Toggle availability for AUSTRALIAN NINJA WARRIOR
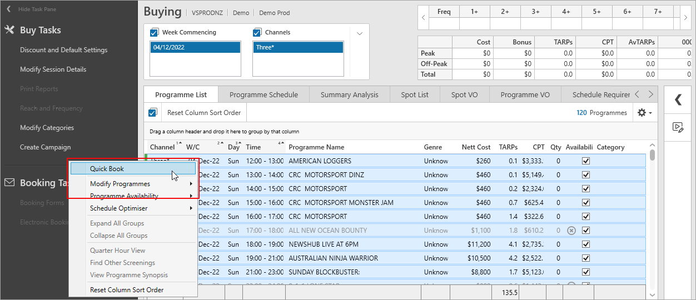Image resolution: width=696 pixels, height=300 pixels. pyautogui.click(x=585, y=258)
